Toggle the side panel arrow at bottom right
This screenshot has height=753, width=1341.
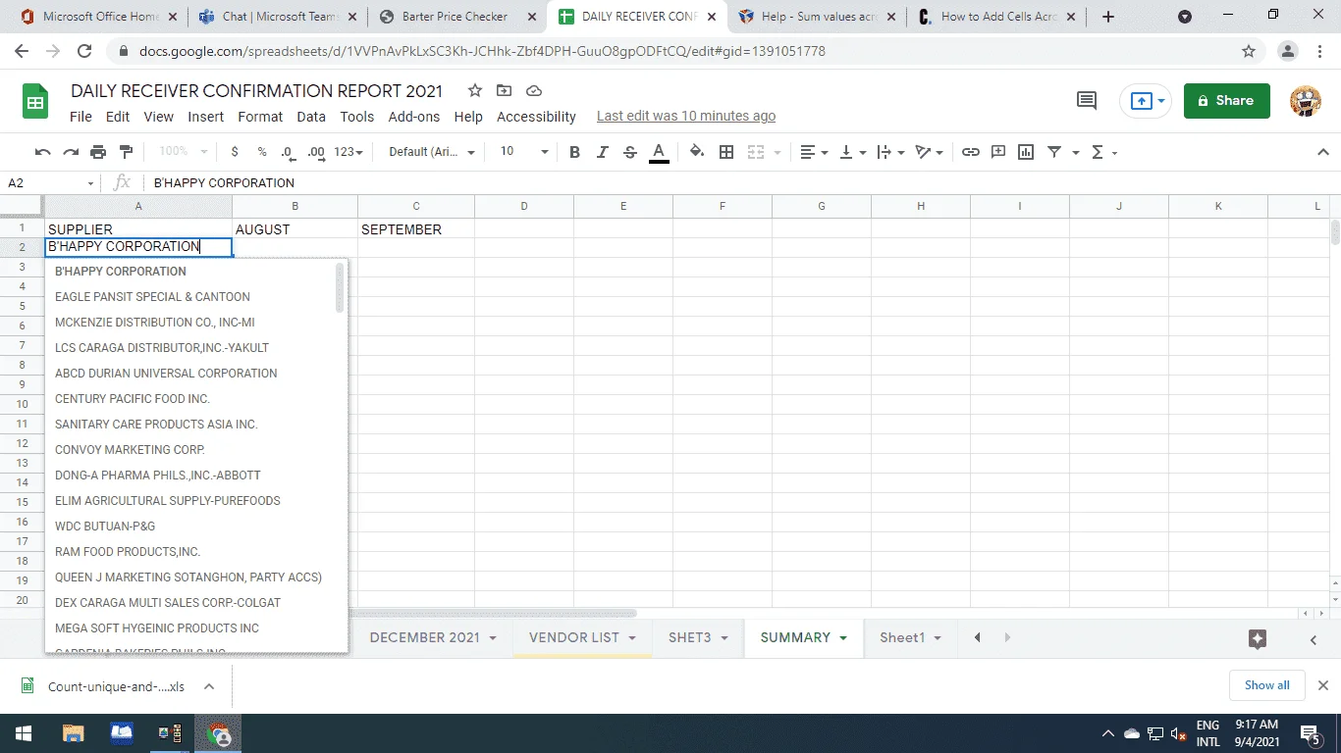pyautogui.click(x=1314, y=639)
